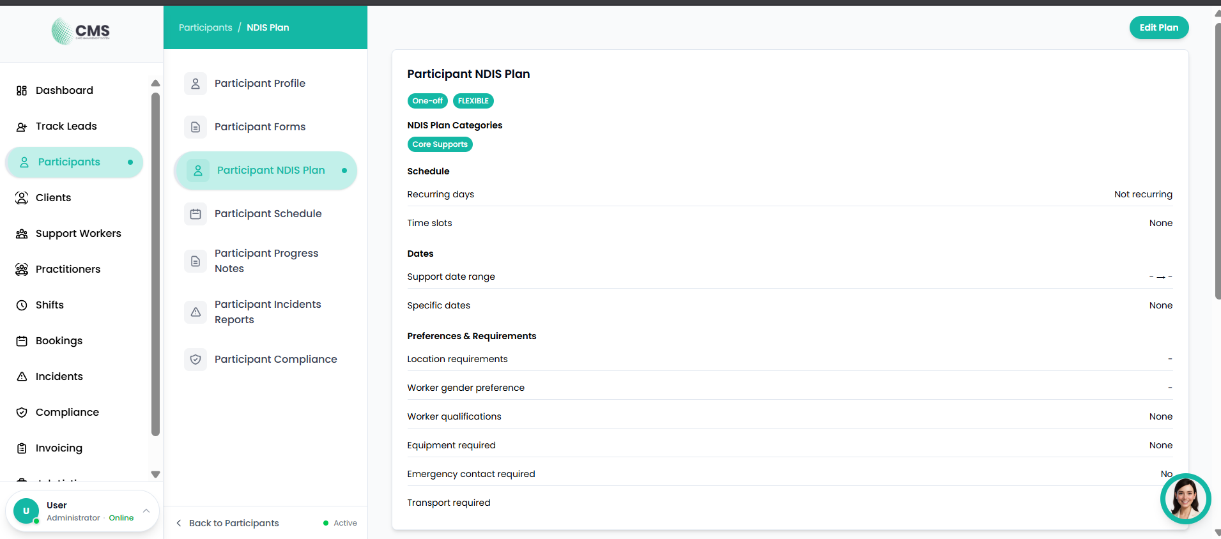This screenshot has height=539, width=1221.
Task: Click the back arrow chevron icon
Action: [x=179, y=523]
